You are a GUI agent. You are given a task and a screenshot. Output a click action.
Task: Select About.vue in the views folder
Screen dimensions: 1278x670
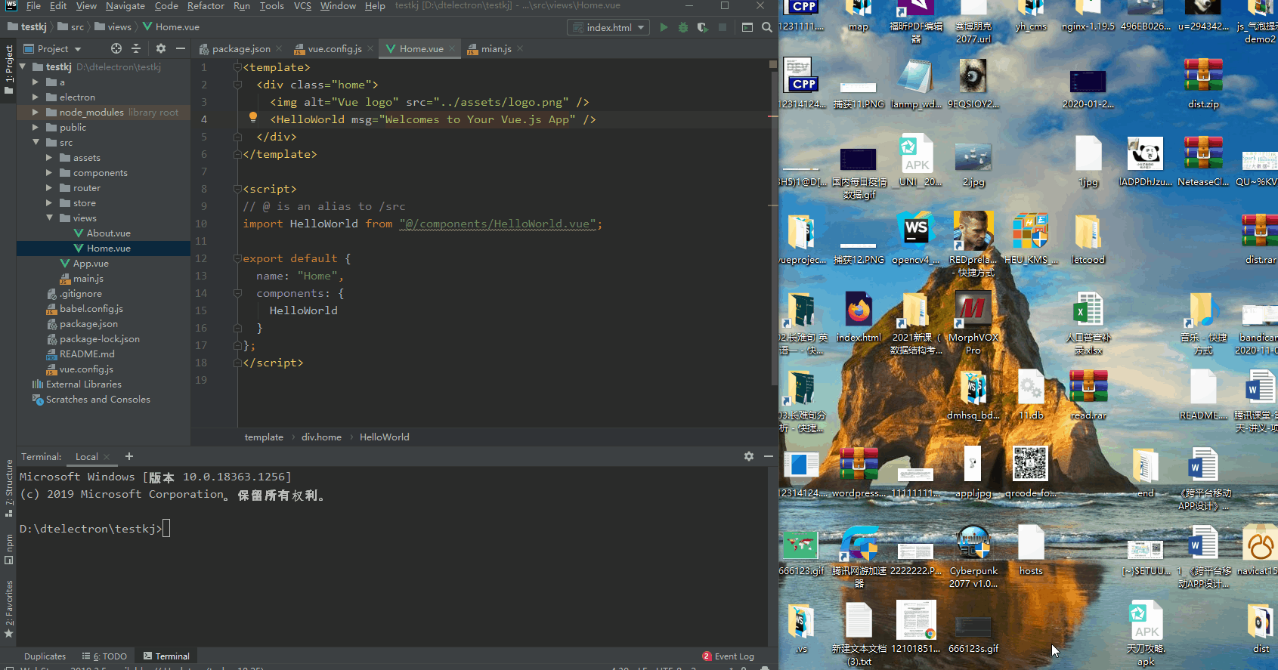coord(109,233)
